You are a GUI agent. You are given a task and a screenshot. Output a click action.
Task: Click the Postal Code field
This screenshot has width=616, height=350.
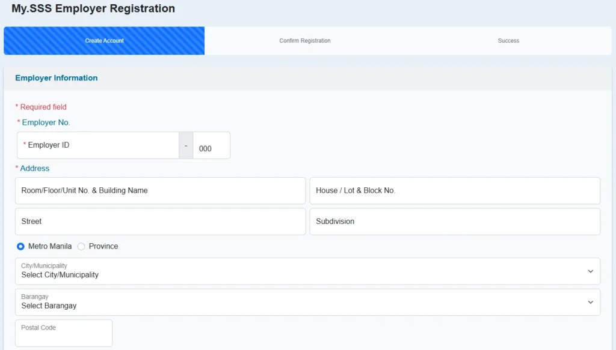tap(64, 333)
